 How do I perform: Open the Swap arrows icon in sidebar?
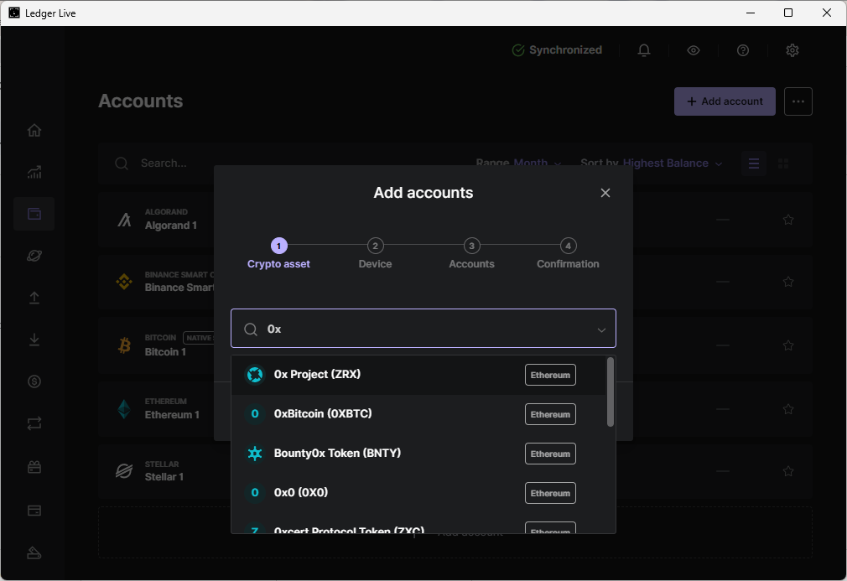click(34, 423)
